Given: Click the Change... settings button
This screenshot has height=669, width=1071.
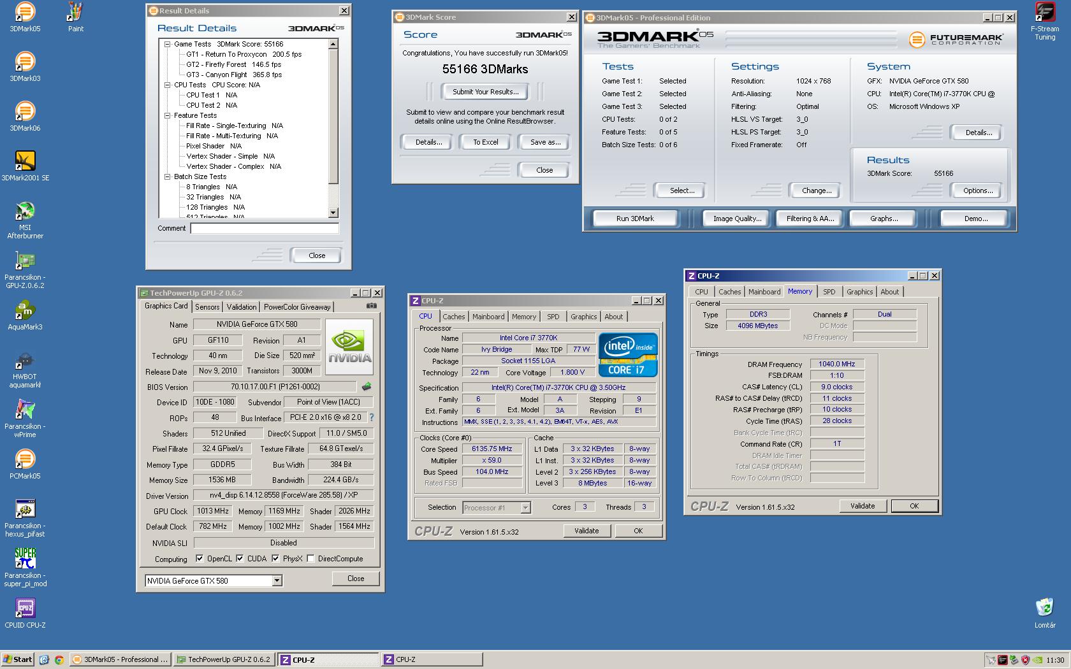Looking at the screenshot, I should (816, 191).
